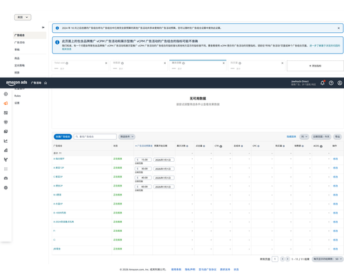This screenshot has width=344, height=275.
Task: Open Rules in the side menu
Action: click(x=18, y=96)
